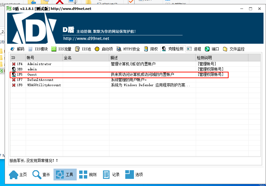Viewport: 266px width, 186px height.
Task: Click the 降权 tab icon
Action: click(x=146, y=49)
